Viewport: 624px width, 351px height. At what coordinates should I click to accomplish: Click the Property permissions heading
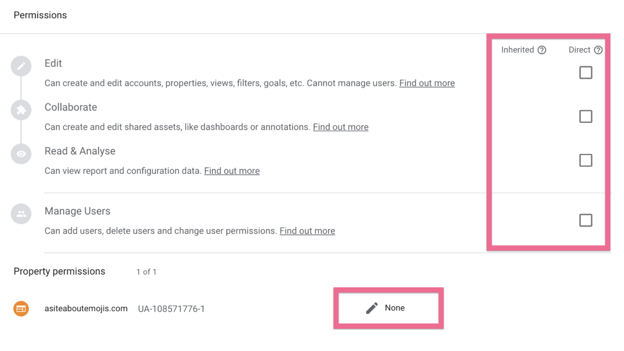59,271
